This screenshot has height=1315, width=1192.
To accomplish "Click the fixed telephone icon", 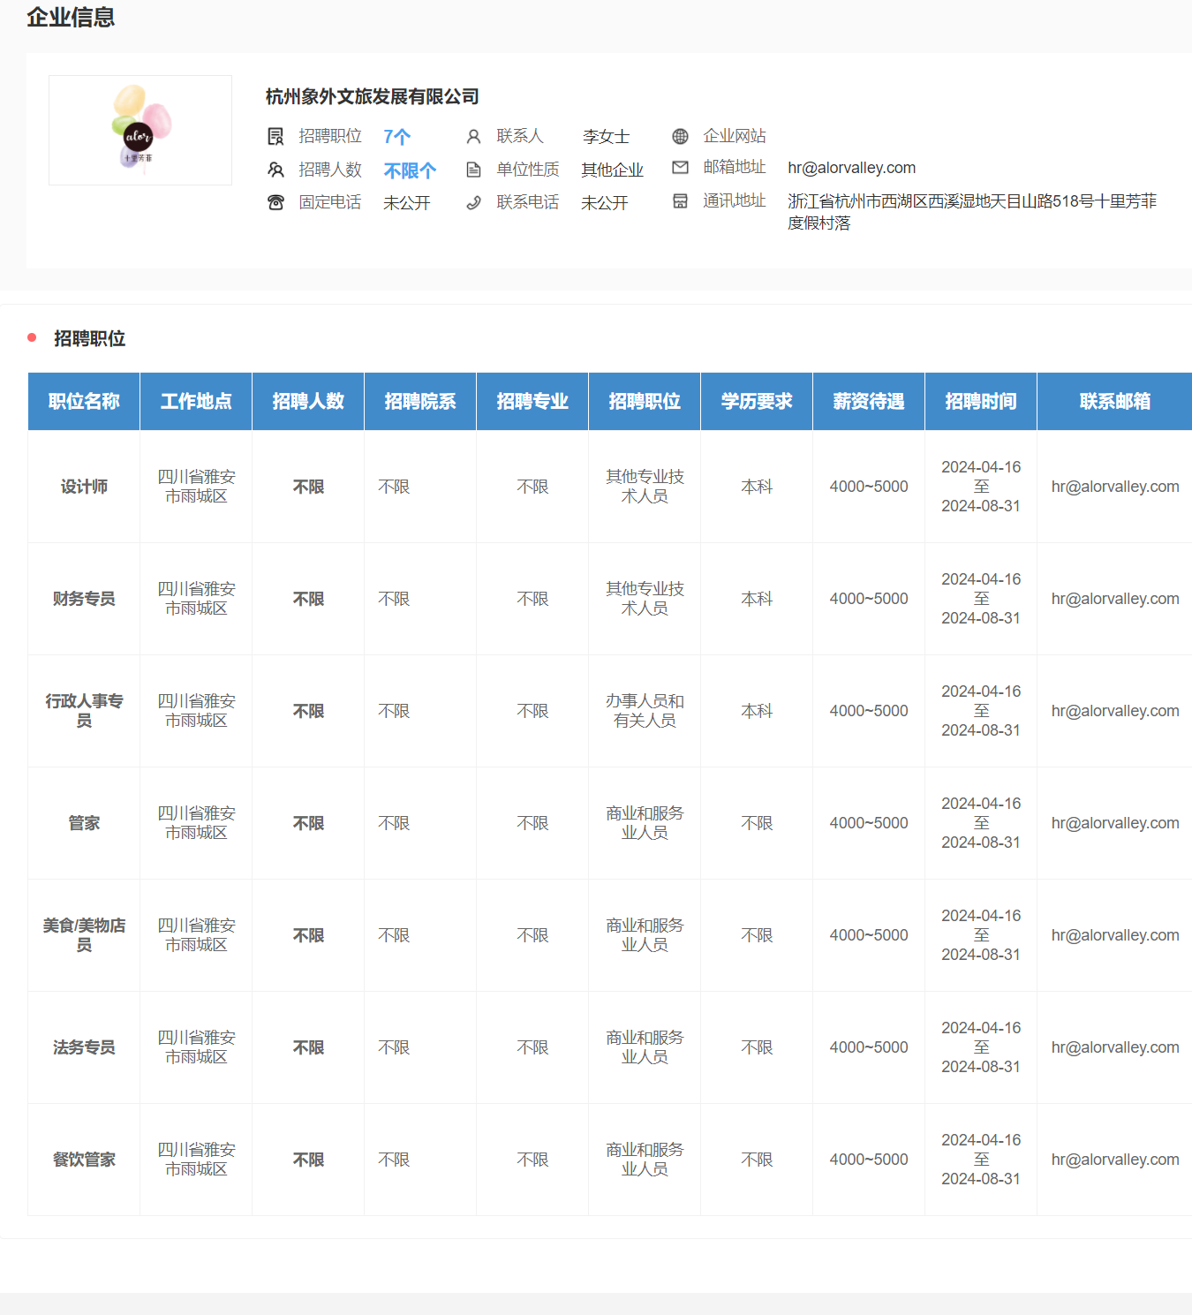I will 275,202.
